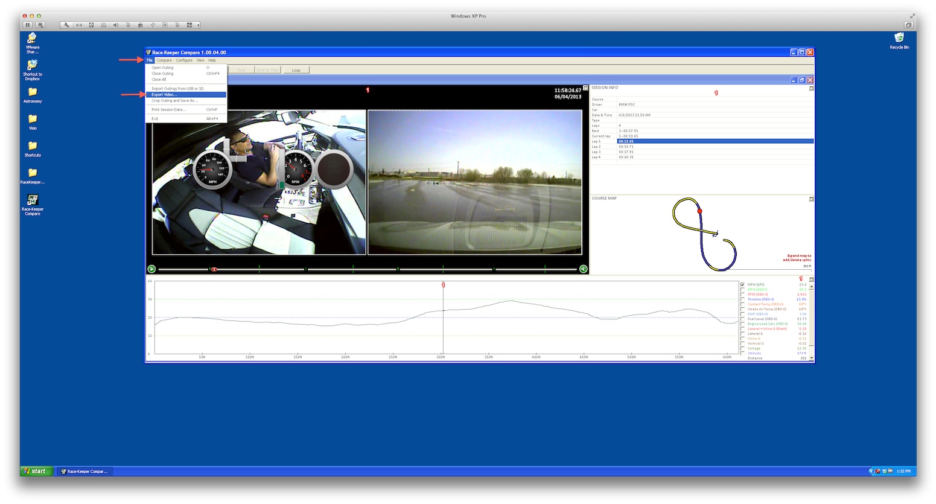Click channel list scrollbar up arrow
The width and height of the screenshot is (936, 504).
tap(812, 285)
